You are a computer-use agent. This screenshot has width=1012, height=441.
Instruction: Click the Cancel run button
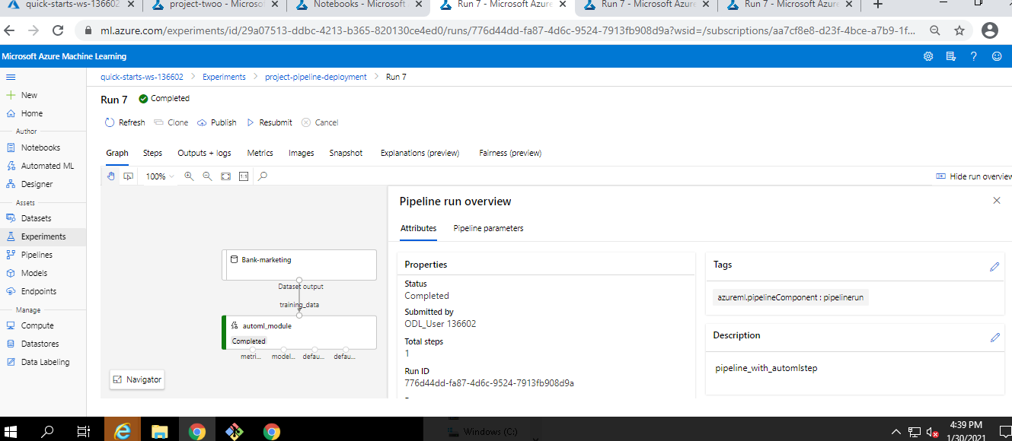(x=320, y=122)
